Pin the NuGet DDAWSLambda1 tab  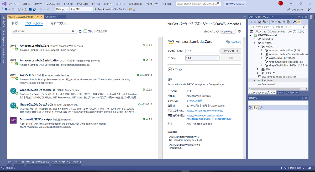pyautogui.click(x=38, y=16)
